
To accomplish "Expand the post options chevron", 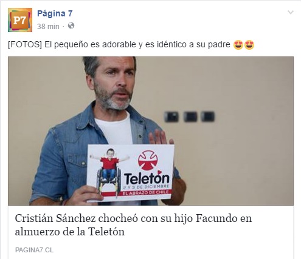I will [x=291, y=12].
